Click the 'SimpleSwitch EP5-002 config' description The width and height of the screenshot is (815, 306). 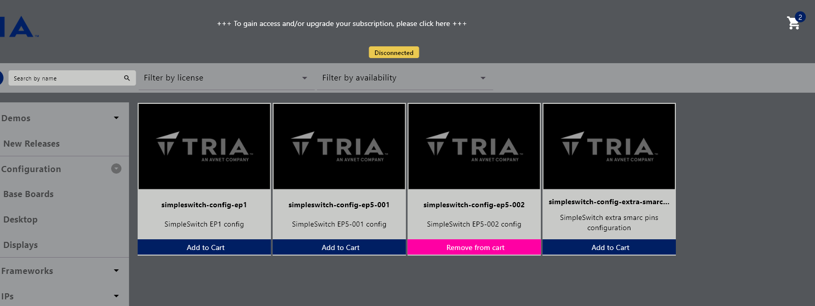tap(474, 224)
